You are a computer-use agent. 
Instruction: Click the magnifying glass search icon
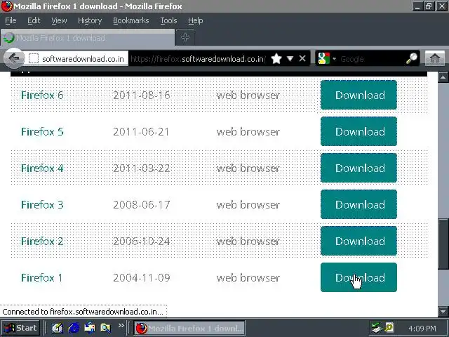coord(412,58)
